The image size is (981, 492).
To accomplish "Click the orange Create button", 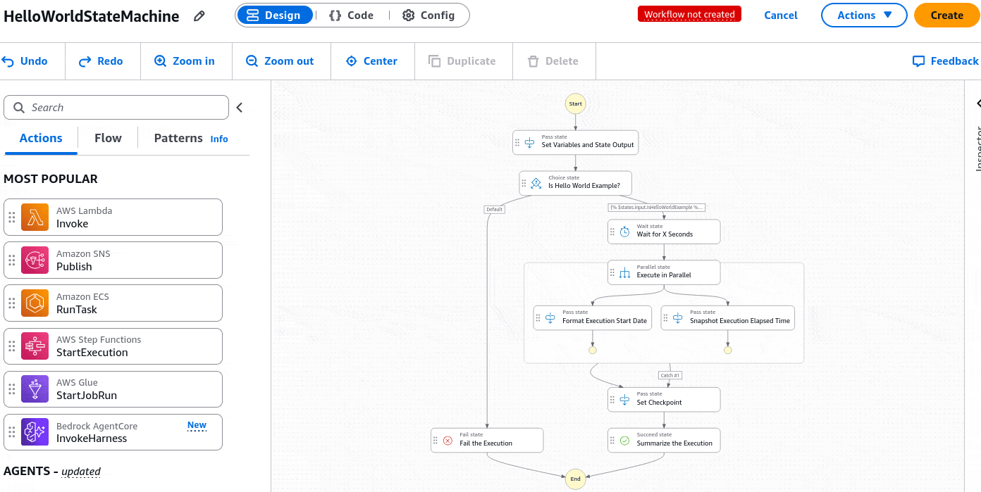I will click(946, 15).
